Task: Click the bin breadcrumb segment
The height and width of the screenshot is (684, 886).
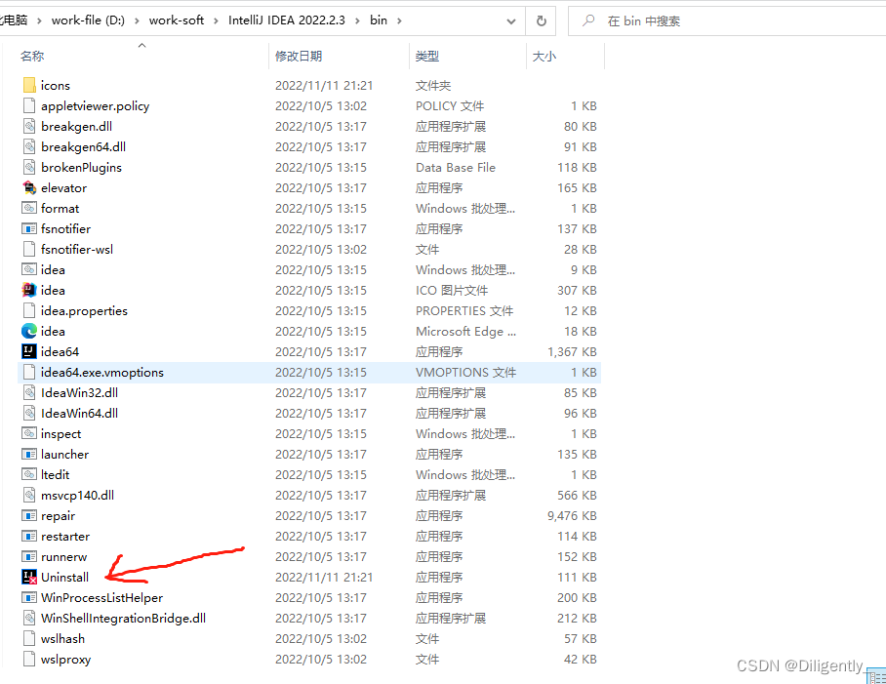Action: pos(379,20)
